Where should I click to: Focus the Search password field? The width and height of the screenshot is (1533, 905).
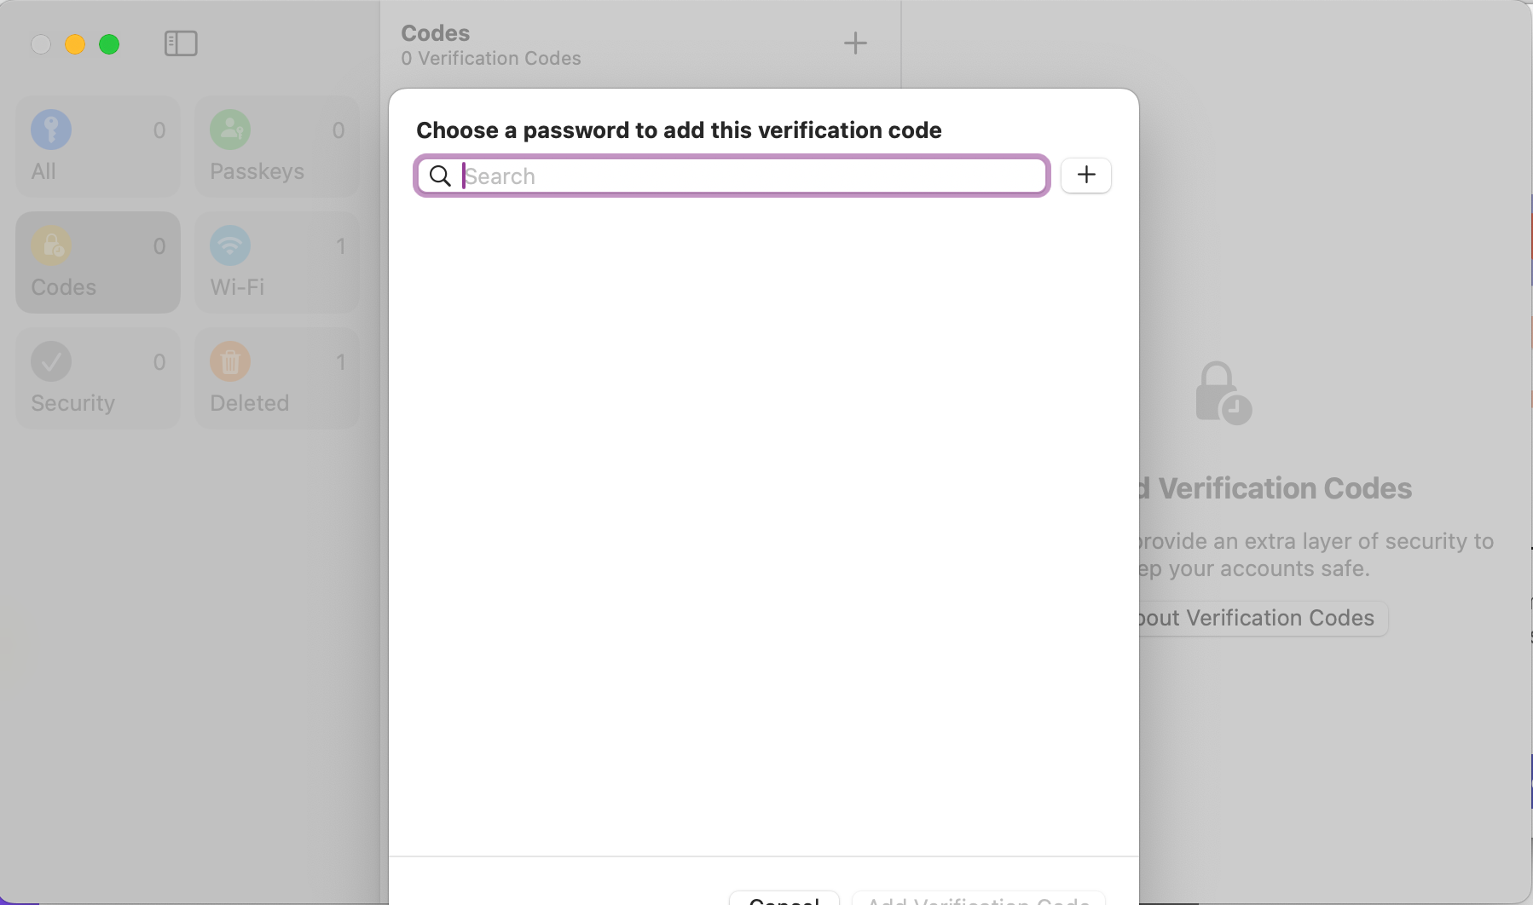click(732, 176)
